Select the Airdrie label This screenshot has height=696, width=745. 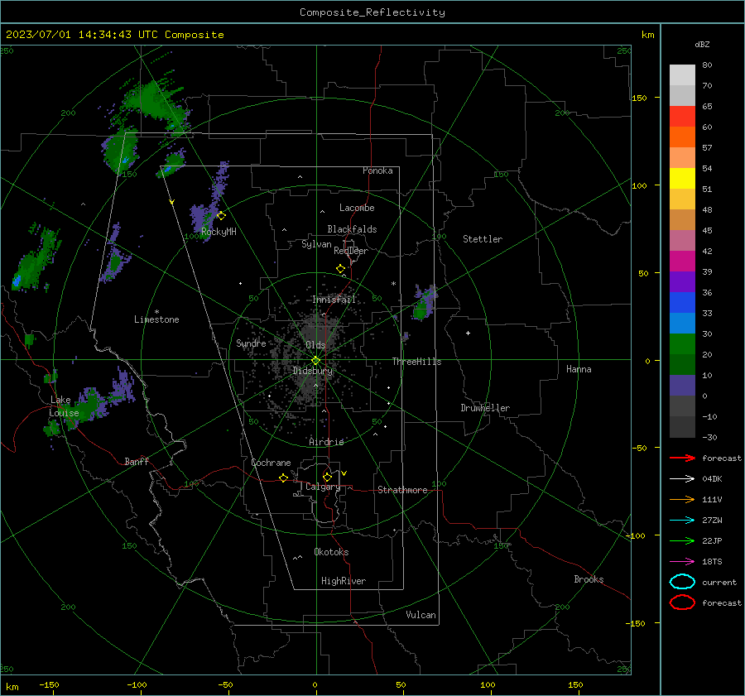point(326,442)
